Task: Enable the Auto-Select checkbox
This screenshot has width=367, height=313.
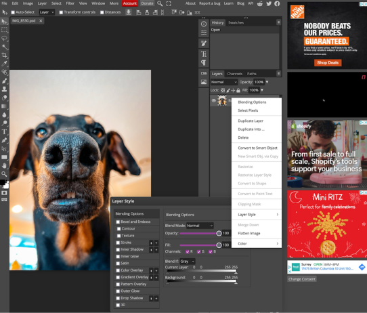Action: (13, 12)
